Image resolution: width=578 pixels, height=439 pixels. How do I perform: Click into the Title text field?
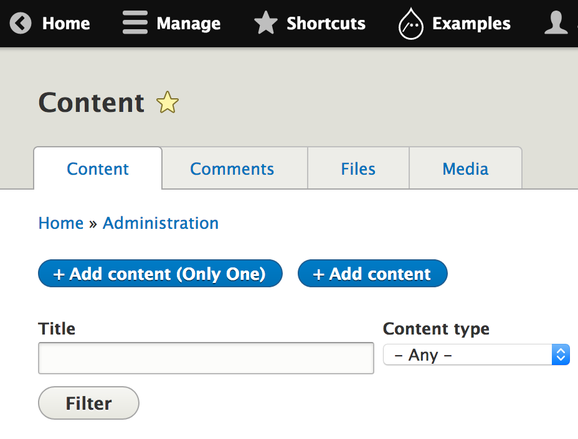[206, 358]
